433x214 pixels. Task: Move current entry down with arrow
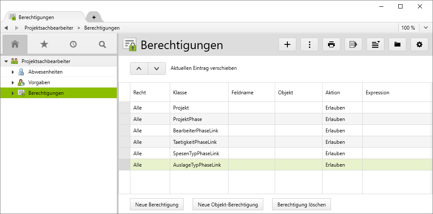[x=157, y=68]
